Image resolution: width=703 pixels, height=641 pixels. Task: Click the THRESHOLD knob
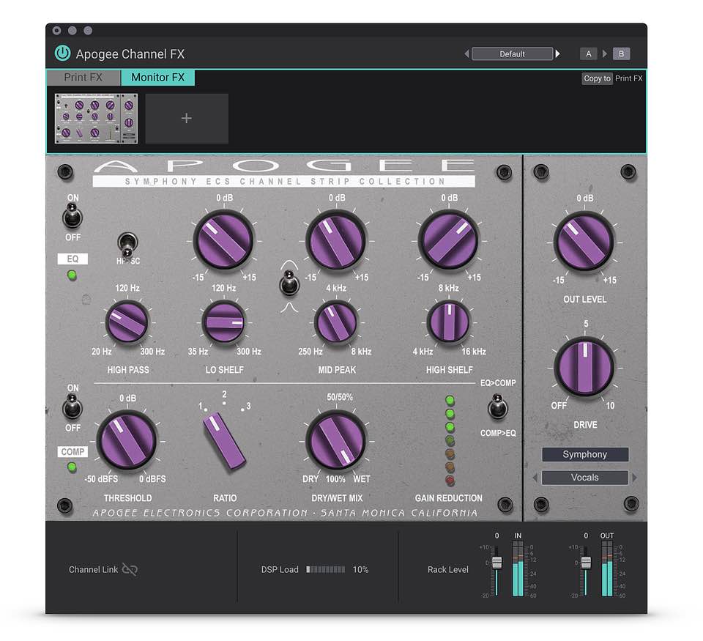[127, 441]
